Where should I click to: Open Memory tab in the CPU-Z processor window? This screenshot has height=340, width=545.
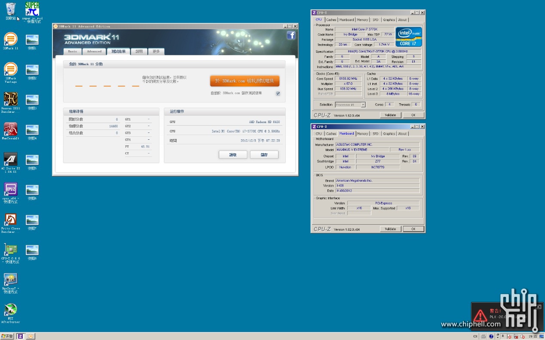[362, 20]
